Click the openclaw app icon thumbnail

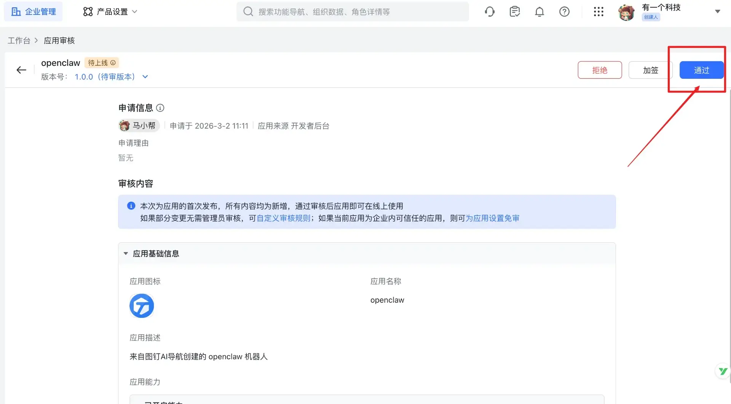(142, 306)
